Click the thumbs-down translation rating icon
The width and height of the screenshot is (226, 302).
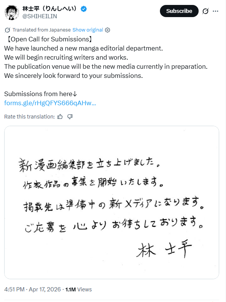70,117
